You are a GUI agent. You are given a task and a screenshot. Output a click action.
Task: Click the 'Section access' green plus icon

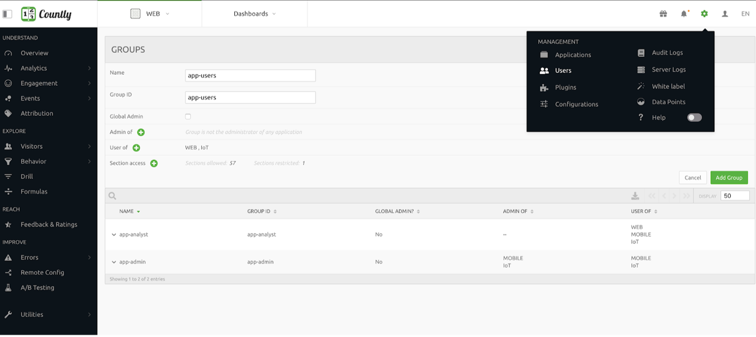[x=154, y=164]
